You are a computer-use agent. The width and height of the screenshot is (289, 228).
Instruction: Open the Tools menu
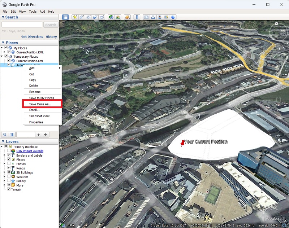(33, 12)
